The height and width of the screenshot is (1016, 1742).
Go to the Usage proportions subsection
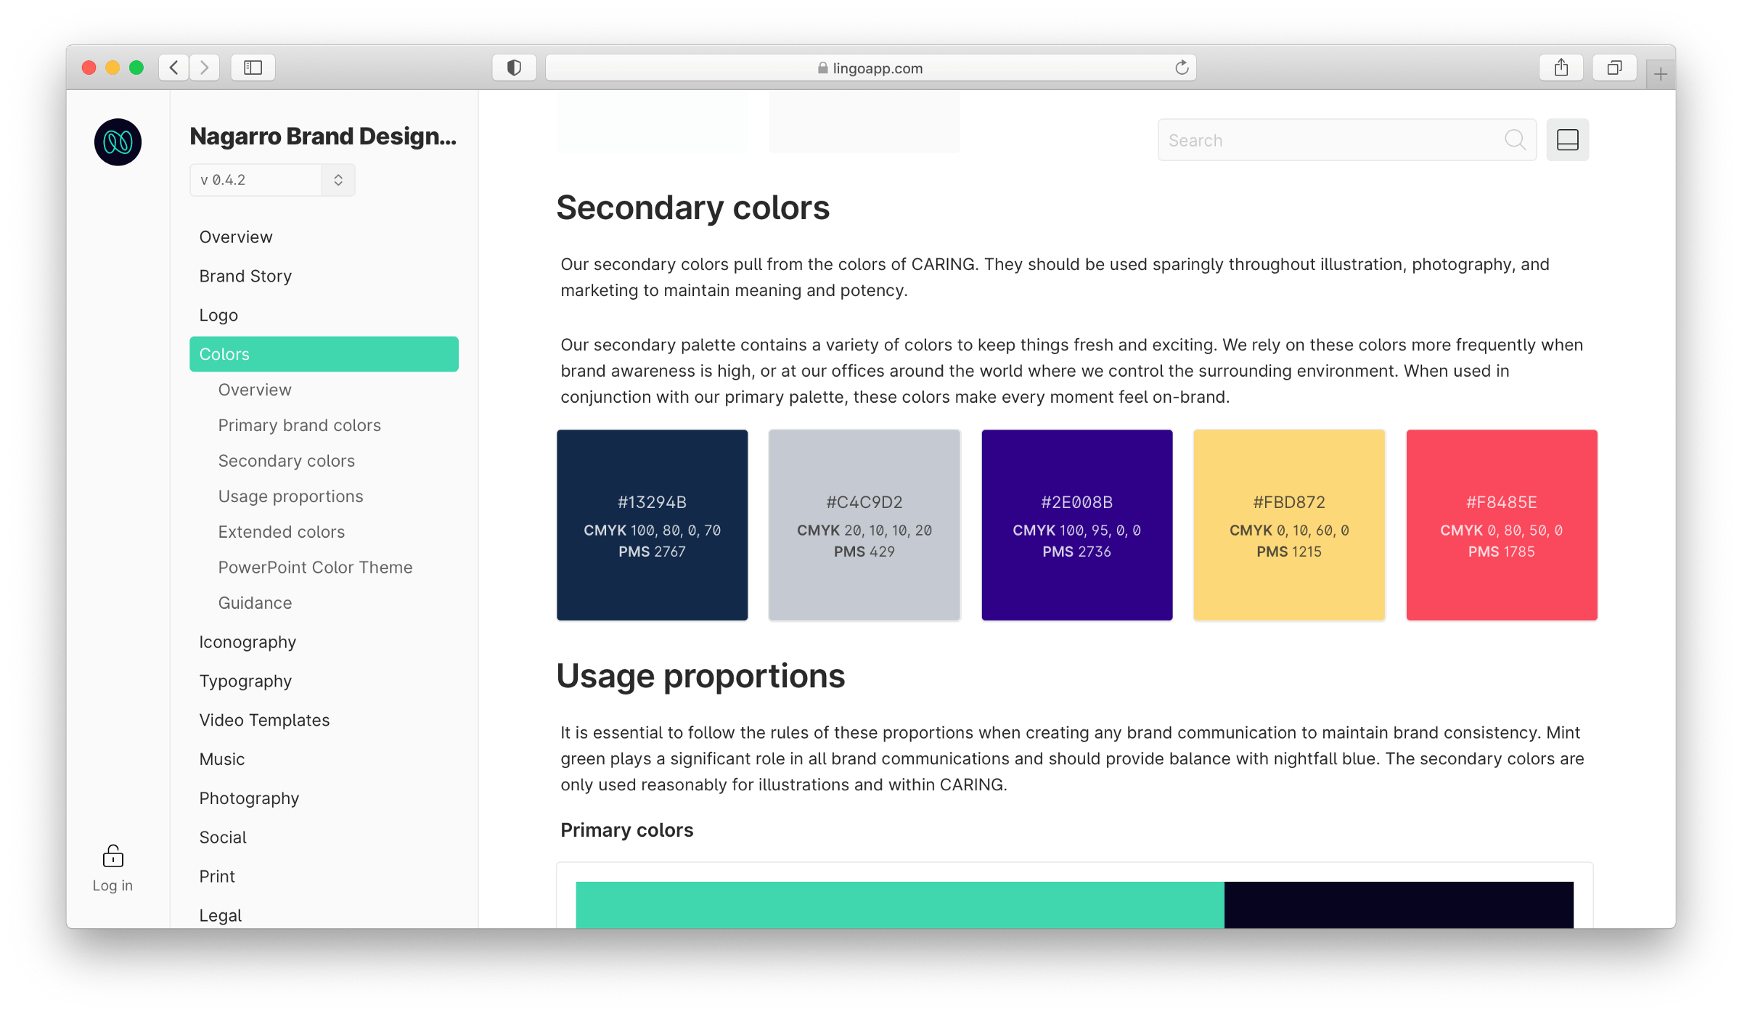(x=290, y=496)
